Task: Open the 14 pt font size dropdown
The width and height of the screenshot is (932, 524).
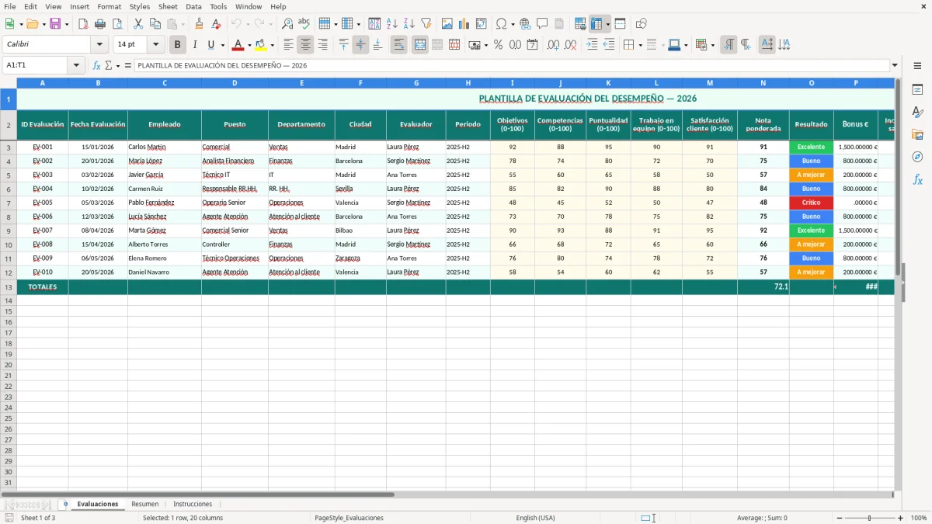Action: click(155, 45)
